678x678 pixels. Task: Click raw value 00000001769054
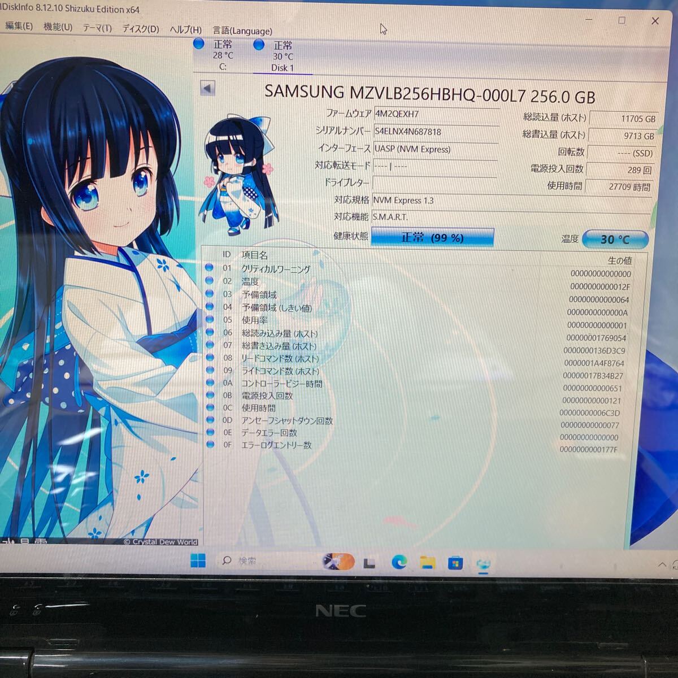(x=596, y=338)
